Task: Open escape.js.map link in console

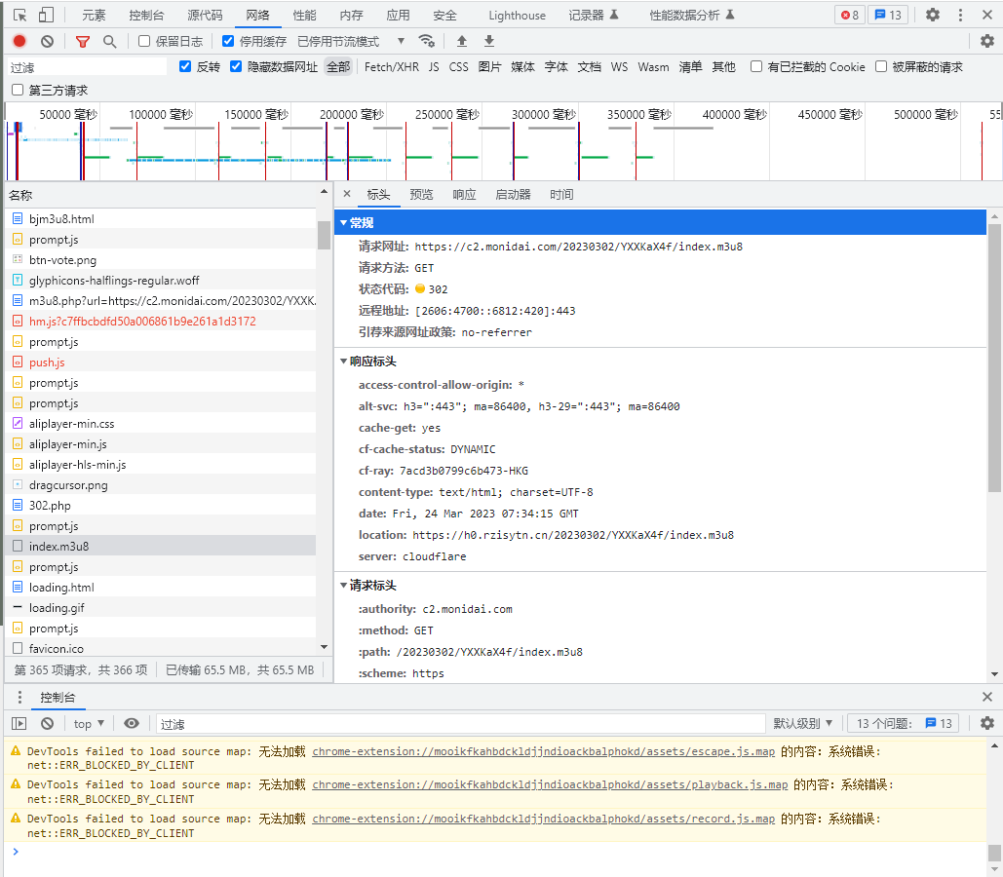Action: point(543,751)
